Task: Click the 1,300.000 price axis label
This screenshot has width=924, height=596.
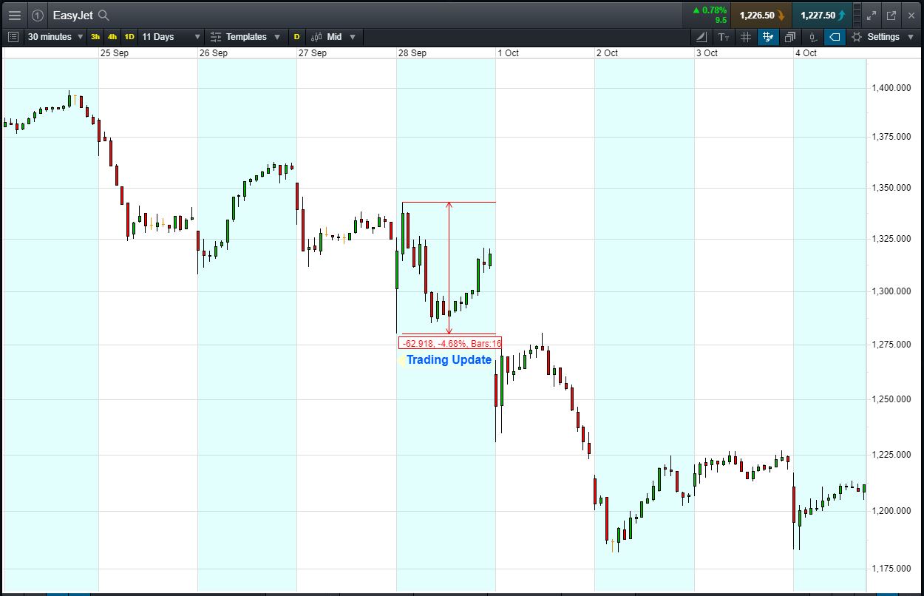Action: 891,291
